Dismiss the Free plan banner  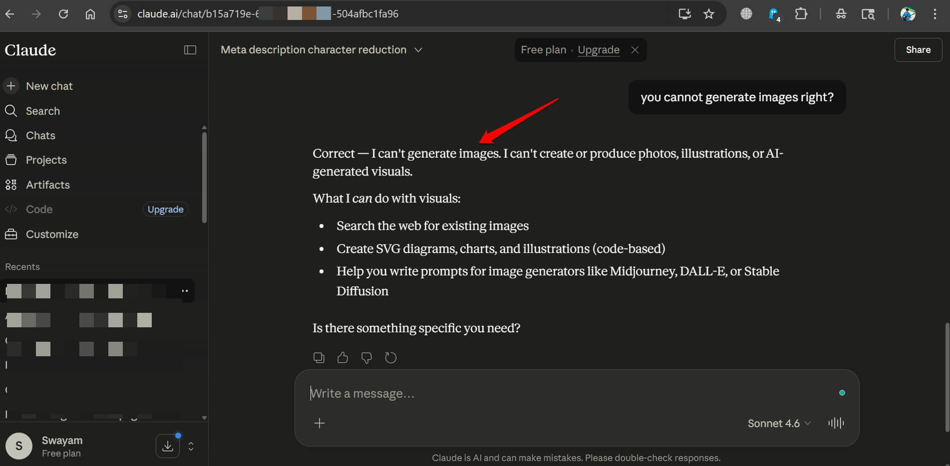point(635,50)
